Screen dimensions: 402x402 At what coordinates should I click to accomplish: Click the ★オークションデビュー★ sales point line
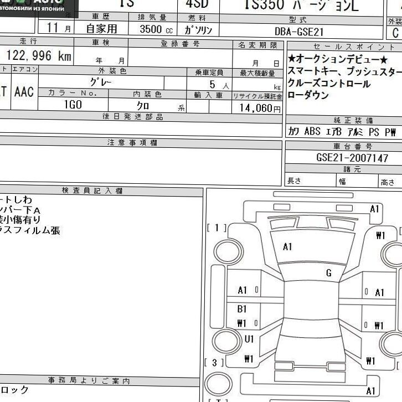pyautogui.click(x=338, y=59)
